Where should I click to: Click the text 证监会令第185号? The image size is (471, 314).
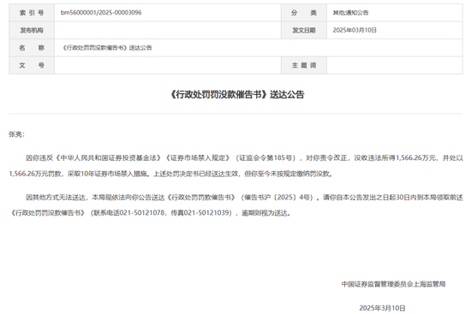[x=265, y=158]
